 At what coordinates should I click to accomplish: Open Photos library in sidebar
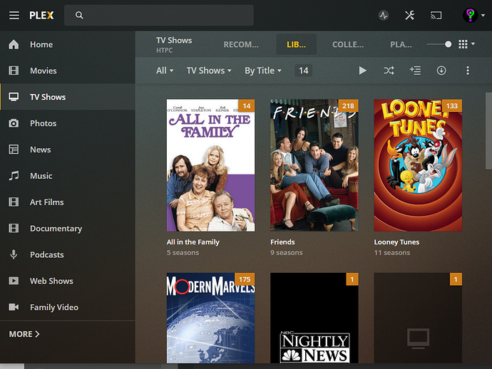click(68, 123)
